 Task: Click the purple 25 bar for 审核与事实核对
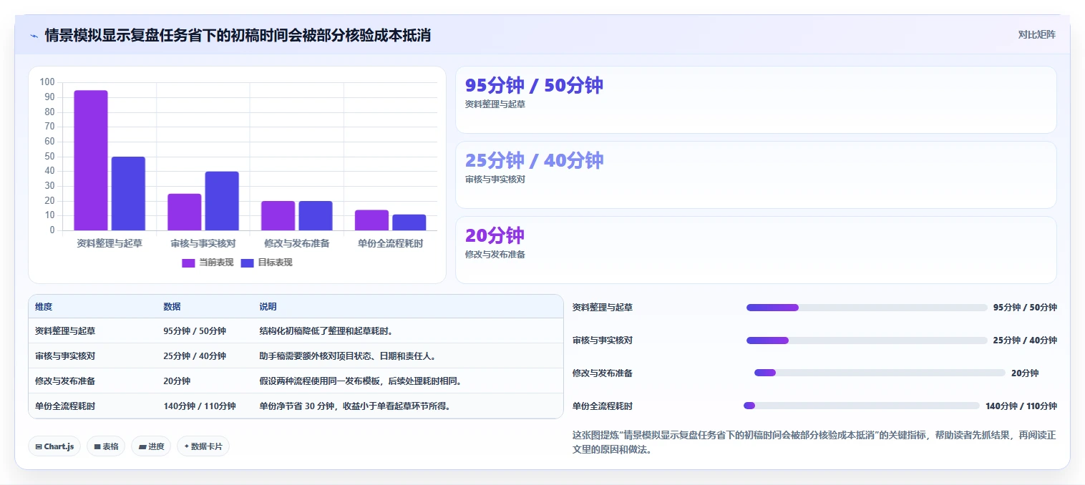pyautogui.click(x=185, y=212)
